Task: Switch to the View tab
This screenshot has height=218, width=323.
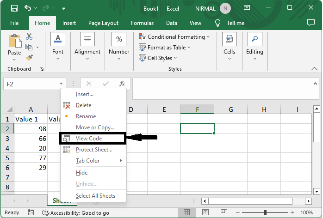Action: (x=195, y=23)
